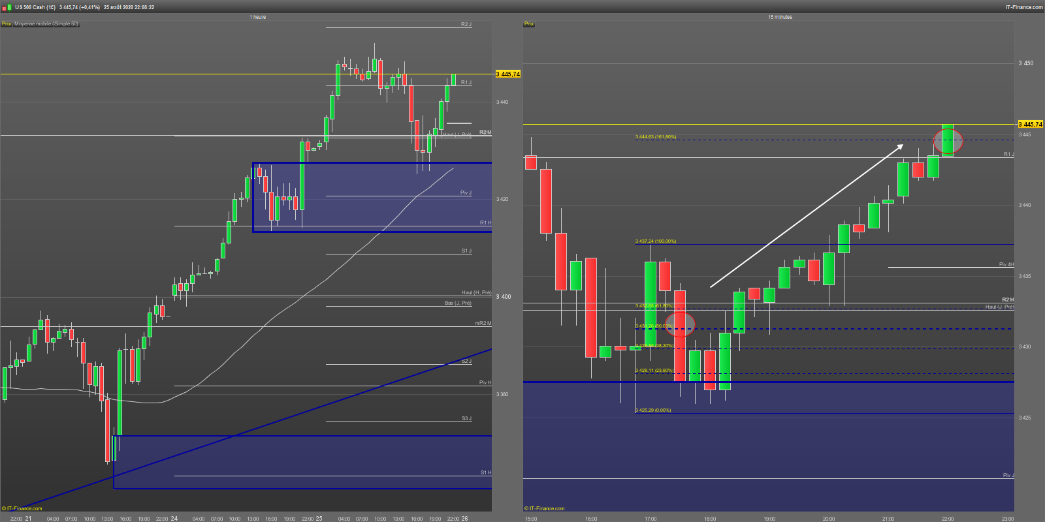Click the 1 heure timeframe title

[x=258, y=17]
